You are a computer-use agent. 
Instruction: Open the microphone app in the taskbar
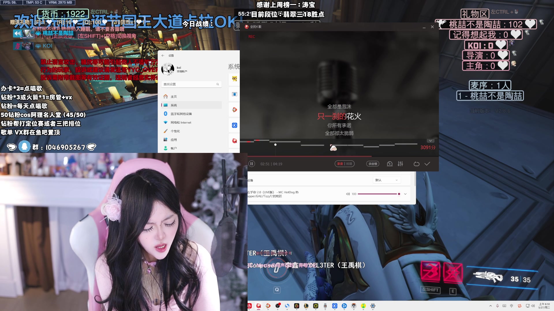point(325,306)
